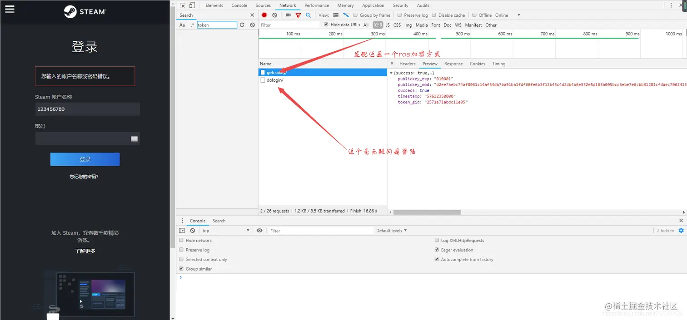687x320 pixels.
Task: Open the Performance tab
Action: (x=317, y=5)
